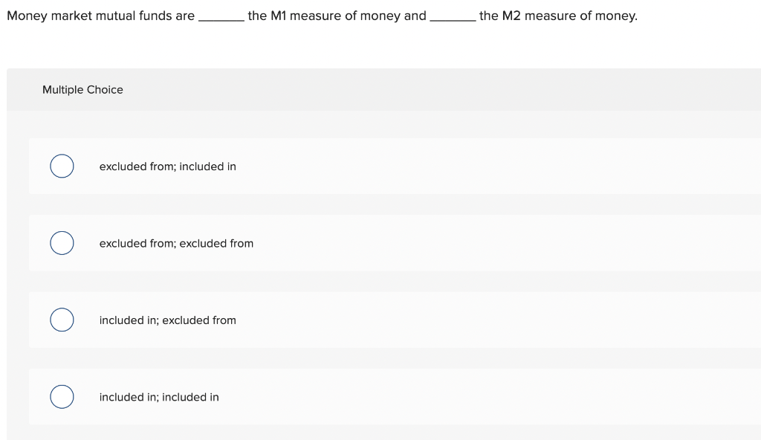This screenshot has height=440, width=761.
Task: Click the 'Multiple Choice' header label
Action: (x=82, y=89)
